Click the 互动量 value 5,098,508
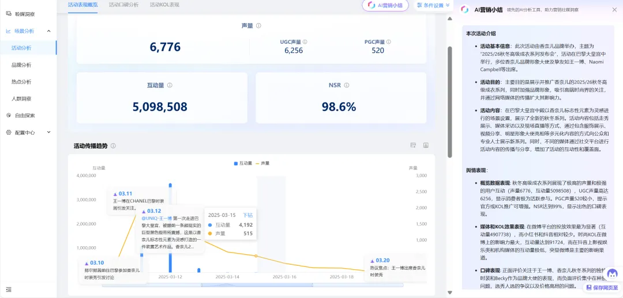Viewport: 623px width, 298px height. pos(160,106)
